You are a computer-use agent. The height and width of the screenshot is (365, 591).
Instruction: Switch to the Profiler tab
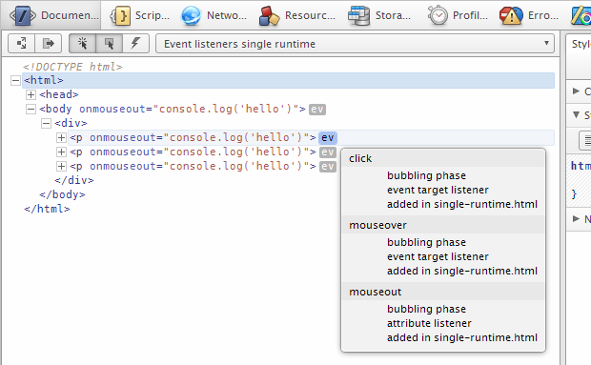pyautogui.click(x=458, y=15)
